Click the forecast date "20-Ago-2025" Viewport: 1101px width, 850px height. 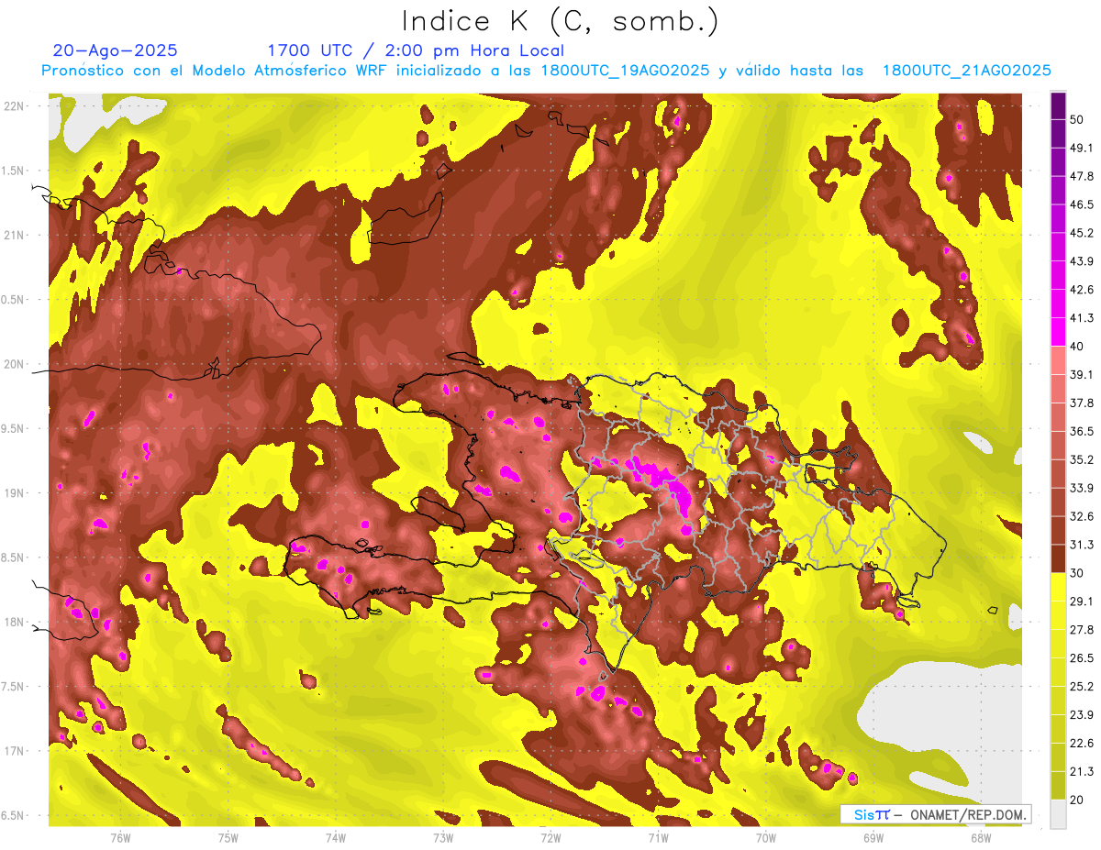tap(116, 50)
